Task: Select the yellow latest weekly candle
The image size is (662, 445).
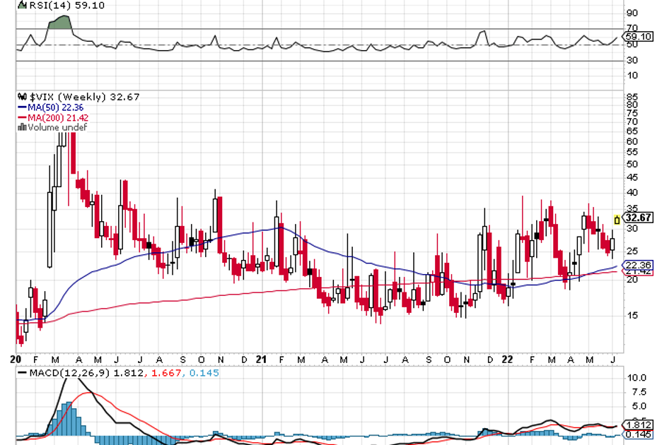Action: tap(617, 220)
